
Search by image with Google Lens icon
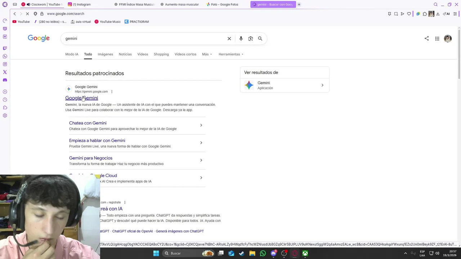coord(251,38)
